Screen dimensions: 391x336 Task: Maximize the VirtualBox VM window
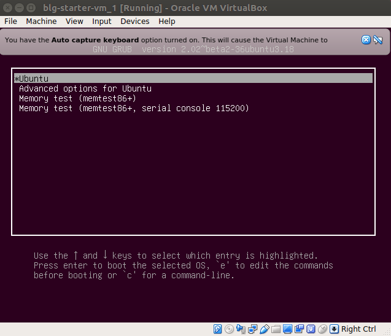[31, 8]
